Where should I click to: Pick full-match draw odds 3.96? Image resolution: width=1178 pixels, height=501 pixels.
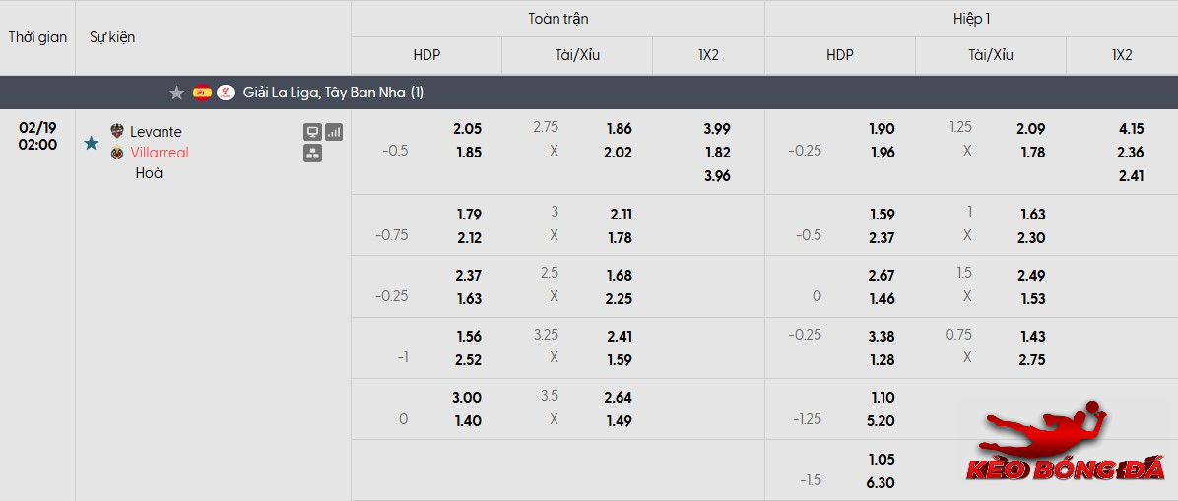pos(717,176)
